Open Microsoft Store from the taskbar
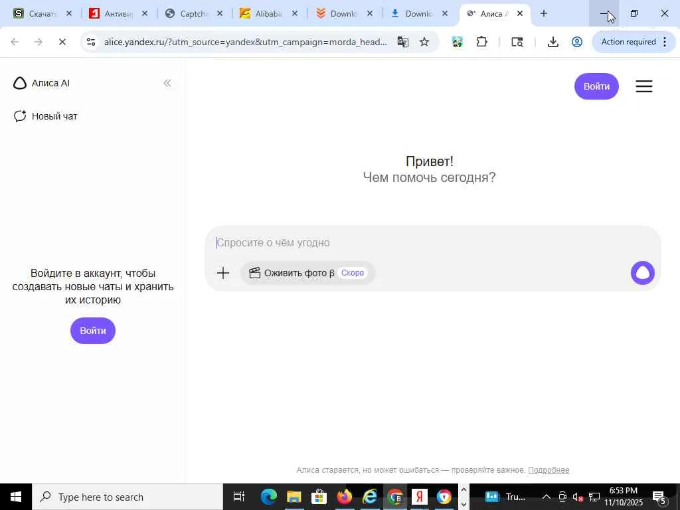 coord(319,497)
